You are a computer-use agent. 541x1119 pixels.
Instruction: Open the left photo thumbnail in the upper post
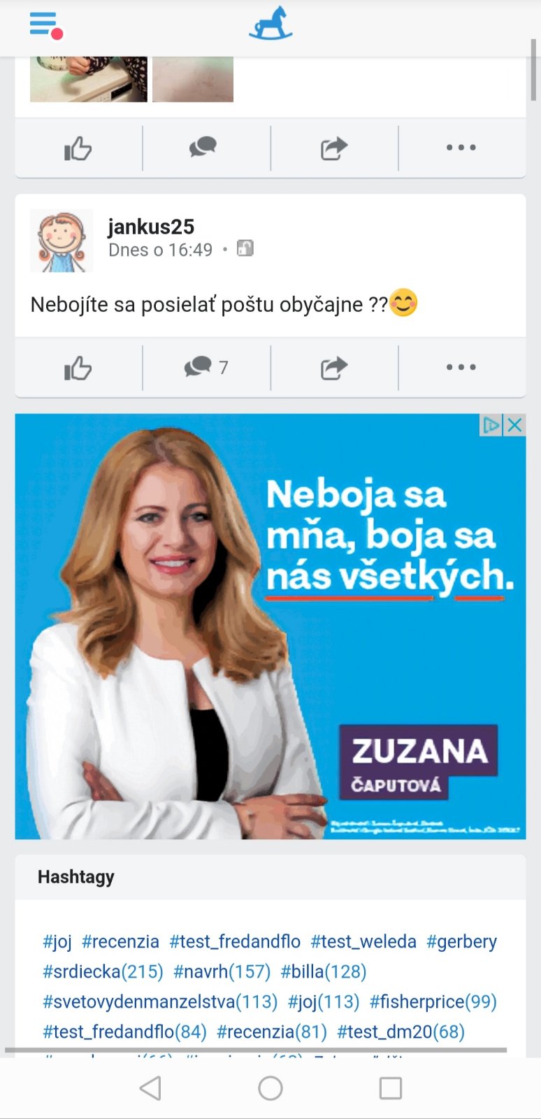(x=89, y=79)
